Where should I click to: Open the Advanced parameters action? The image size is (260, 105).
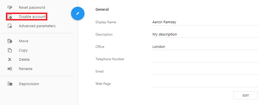point(37,26)
